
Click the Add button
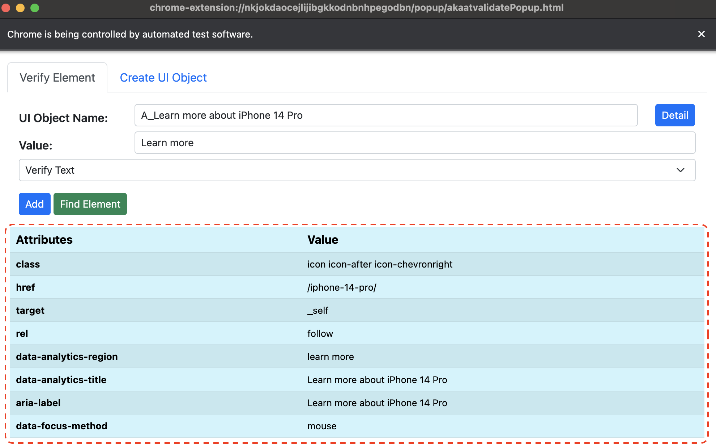34,204
